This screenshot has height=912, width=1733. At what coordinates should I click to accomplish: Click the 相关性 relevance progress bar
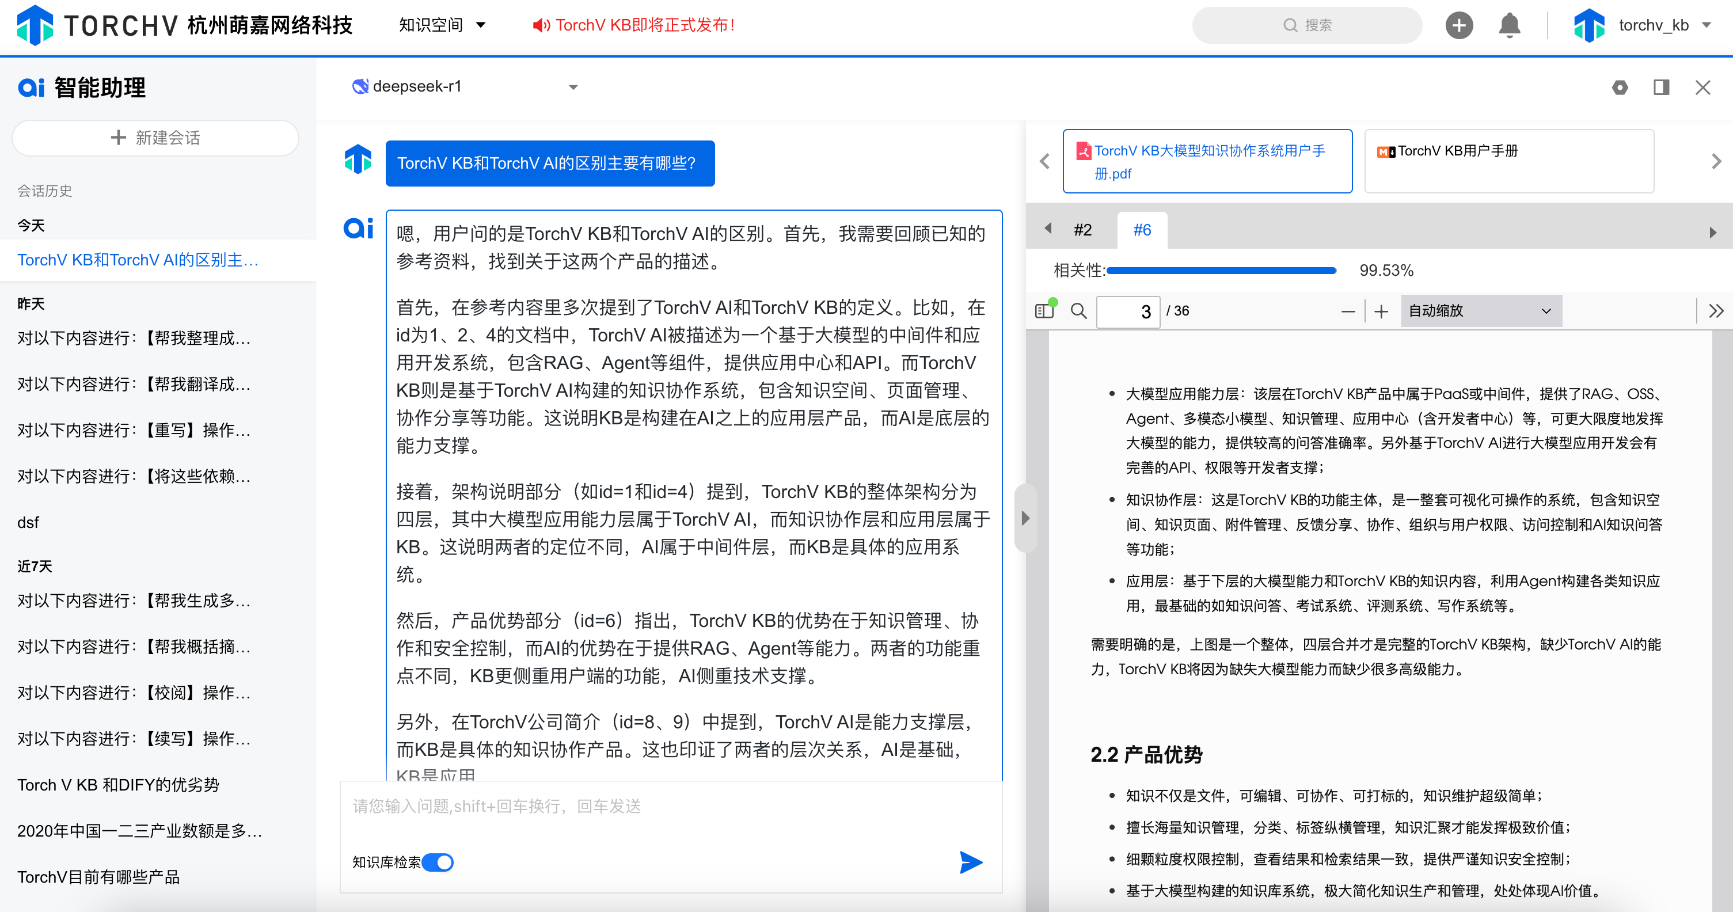[x=1221, y=271]
